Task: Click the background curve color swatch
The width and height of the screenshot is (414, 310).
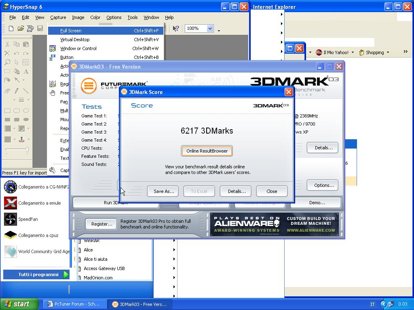Action: [21, 128]
